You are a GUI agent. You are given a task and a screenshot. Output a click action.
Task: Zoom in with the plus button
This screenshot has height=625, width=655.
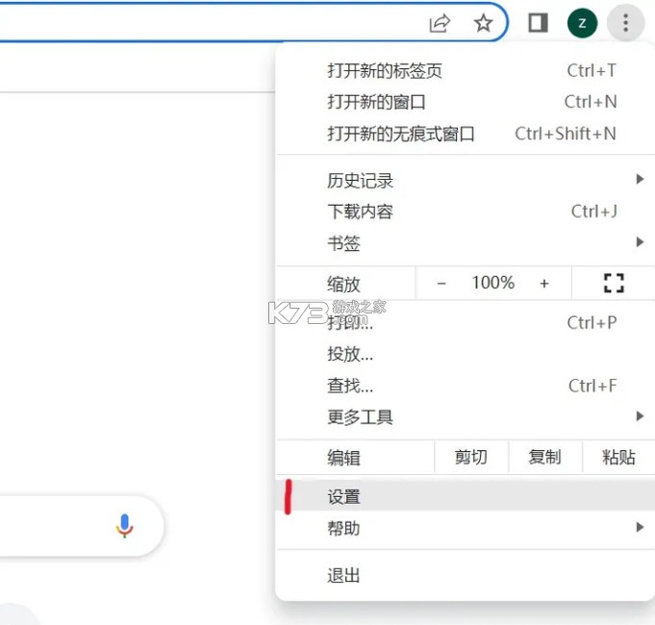tap(544, 283)
